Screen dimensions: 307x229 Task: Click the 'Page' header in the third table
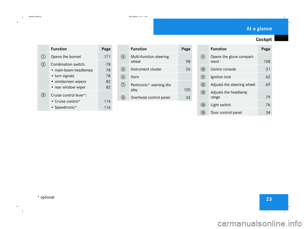[x=266, y=49]
